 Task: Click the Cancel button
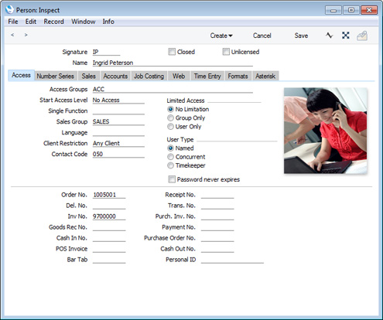pos(262,36)
